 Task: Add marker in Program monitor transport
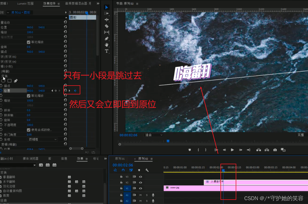coord(189,150)
